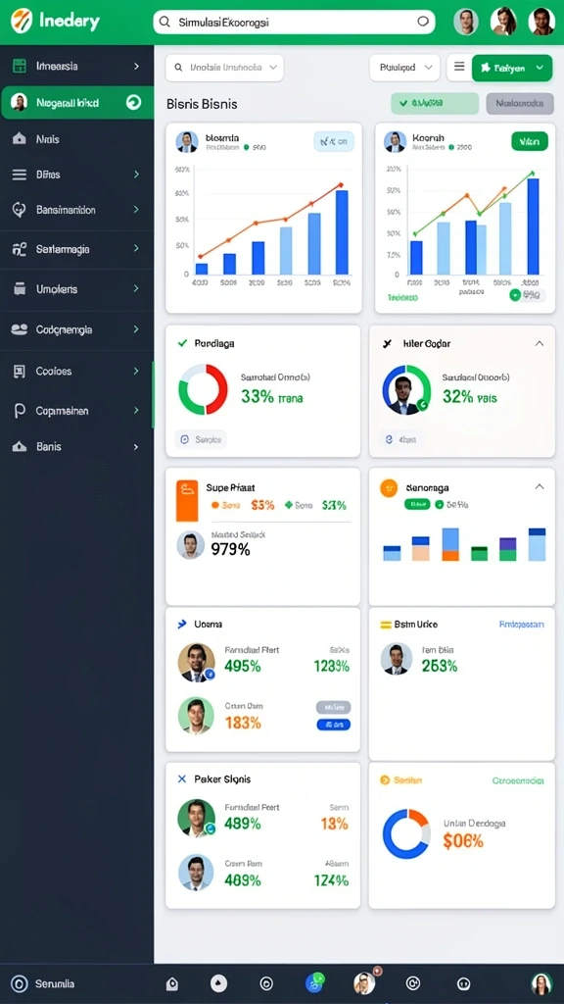Click the blue X icon beside Peker Signis
564x1004 pixels.
pos(181,778)
